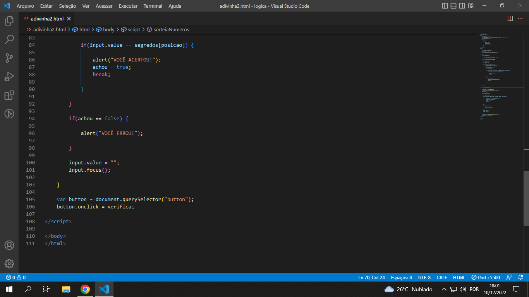
Task: Click line number 105 in gutter
Action: click(31, 199)
